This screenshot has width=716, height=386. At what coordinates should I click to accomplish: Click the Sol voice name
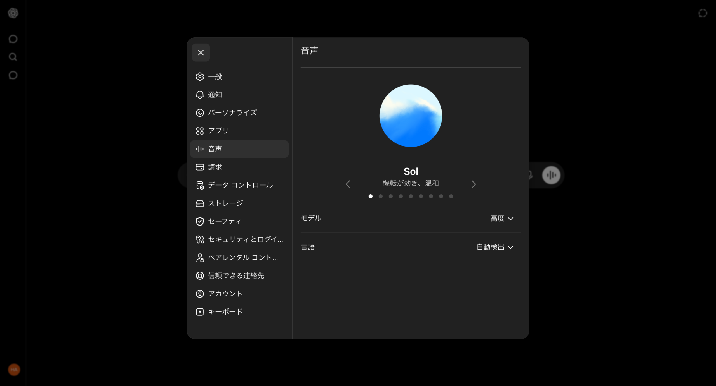(x=411, y=171)
